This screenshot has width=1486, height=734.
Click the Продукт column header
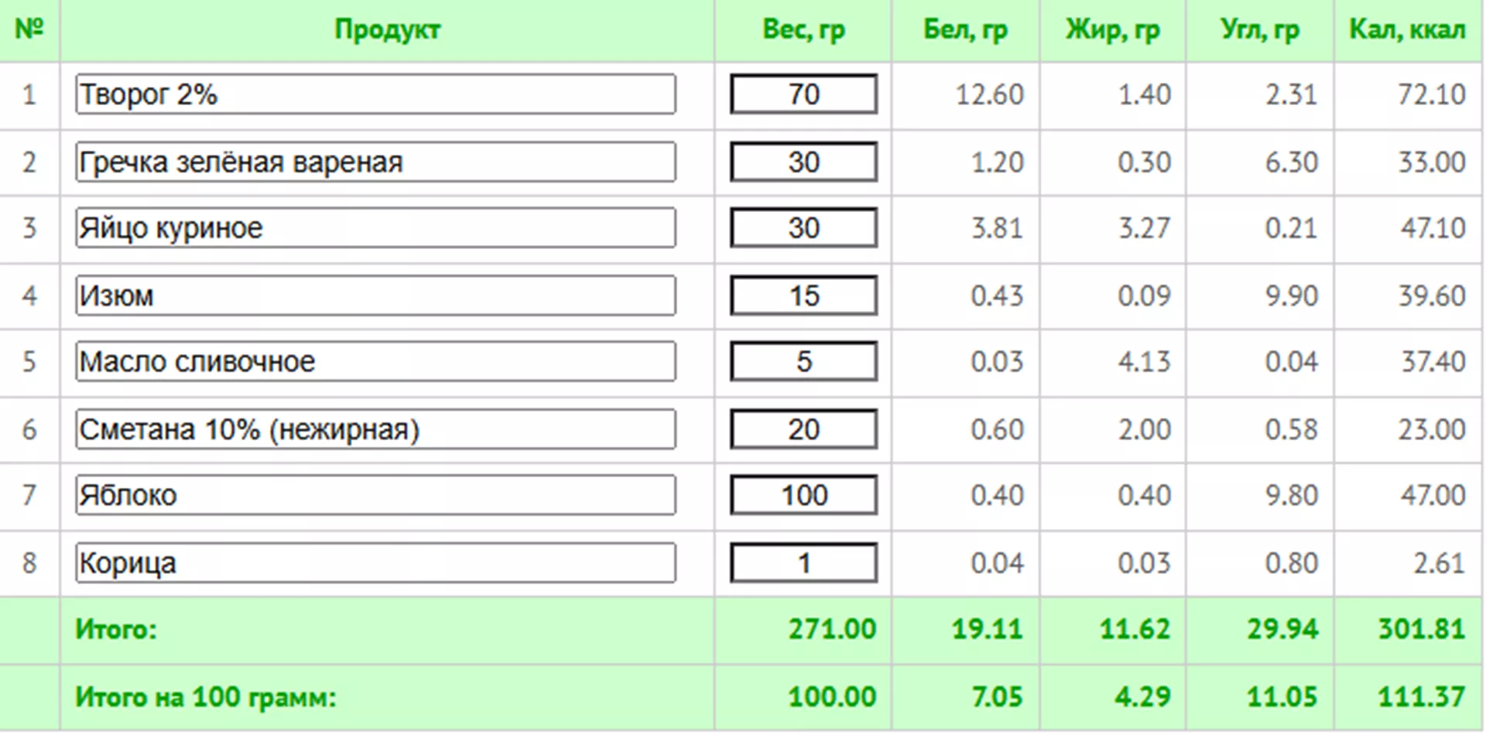coord(387,30)
